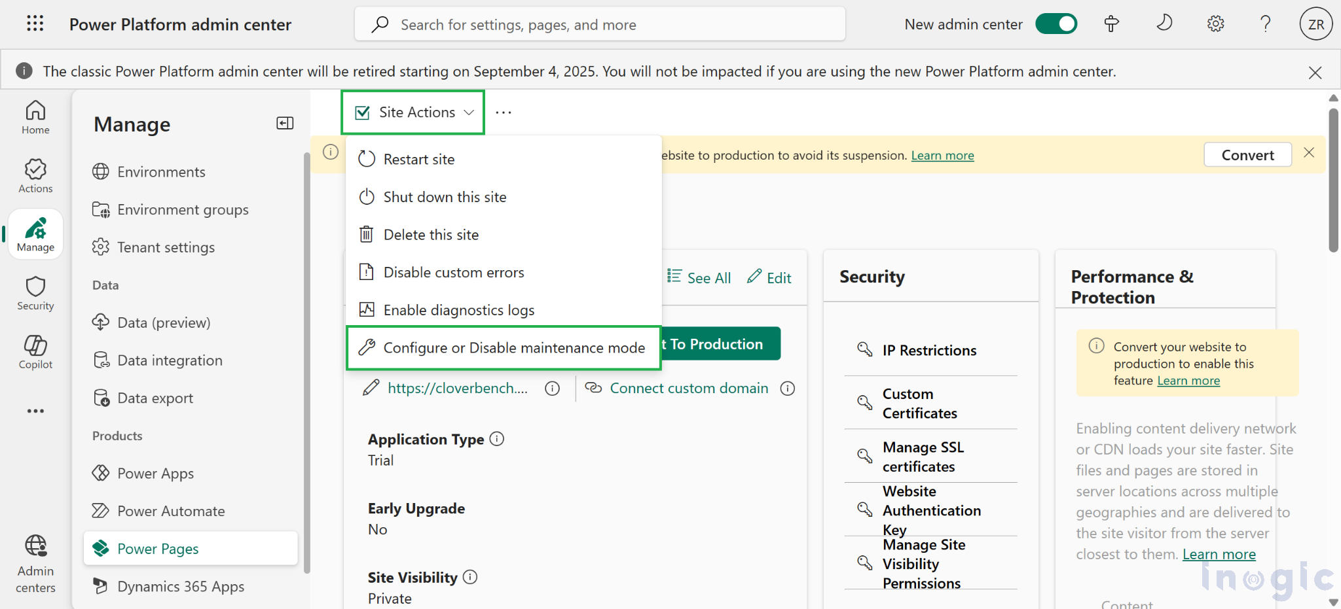
Task: Click the scroll down arrow of page
Action: tap(1333, 602)
